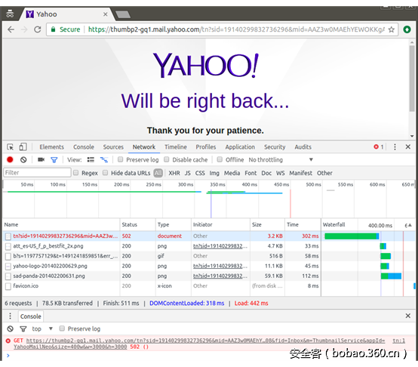Check the Hide data URLs checkbox
Viewport: 418px width, 367px height.
(105, 173)
